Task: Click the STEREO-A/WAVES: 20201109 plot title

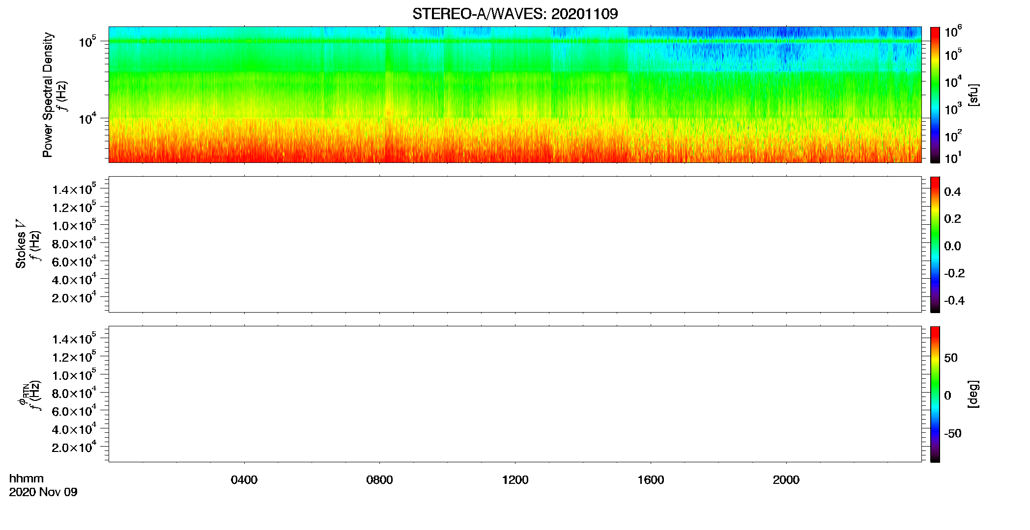Action: pos(515,14)
